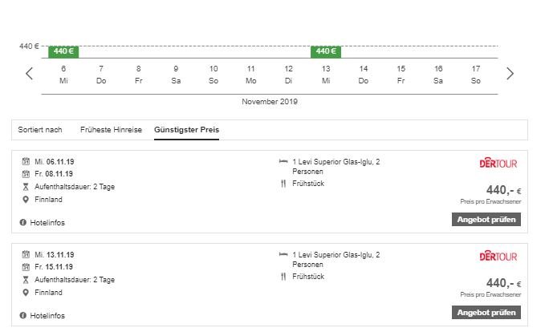This screenshot has height=332, width=545.
Task: Pick Thursday 14 in the date strip
Action: [x=364, y=75]
